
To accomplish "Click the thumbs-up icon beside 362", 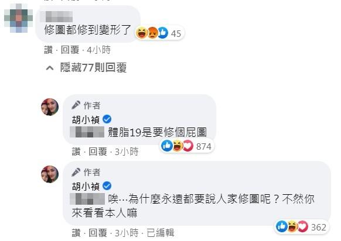I will click(x=282, y=226).
